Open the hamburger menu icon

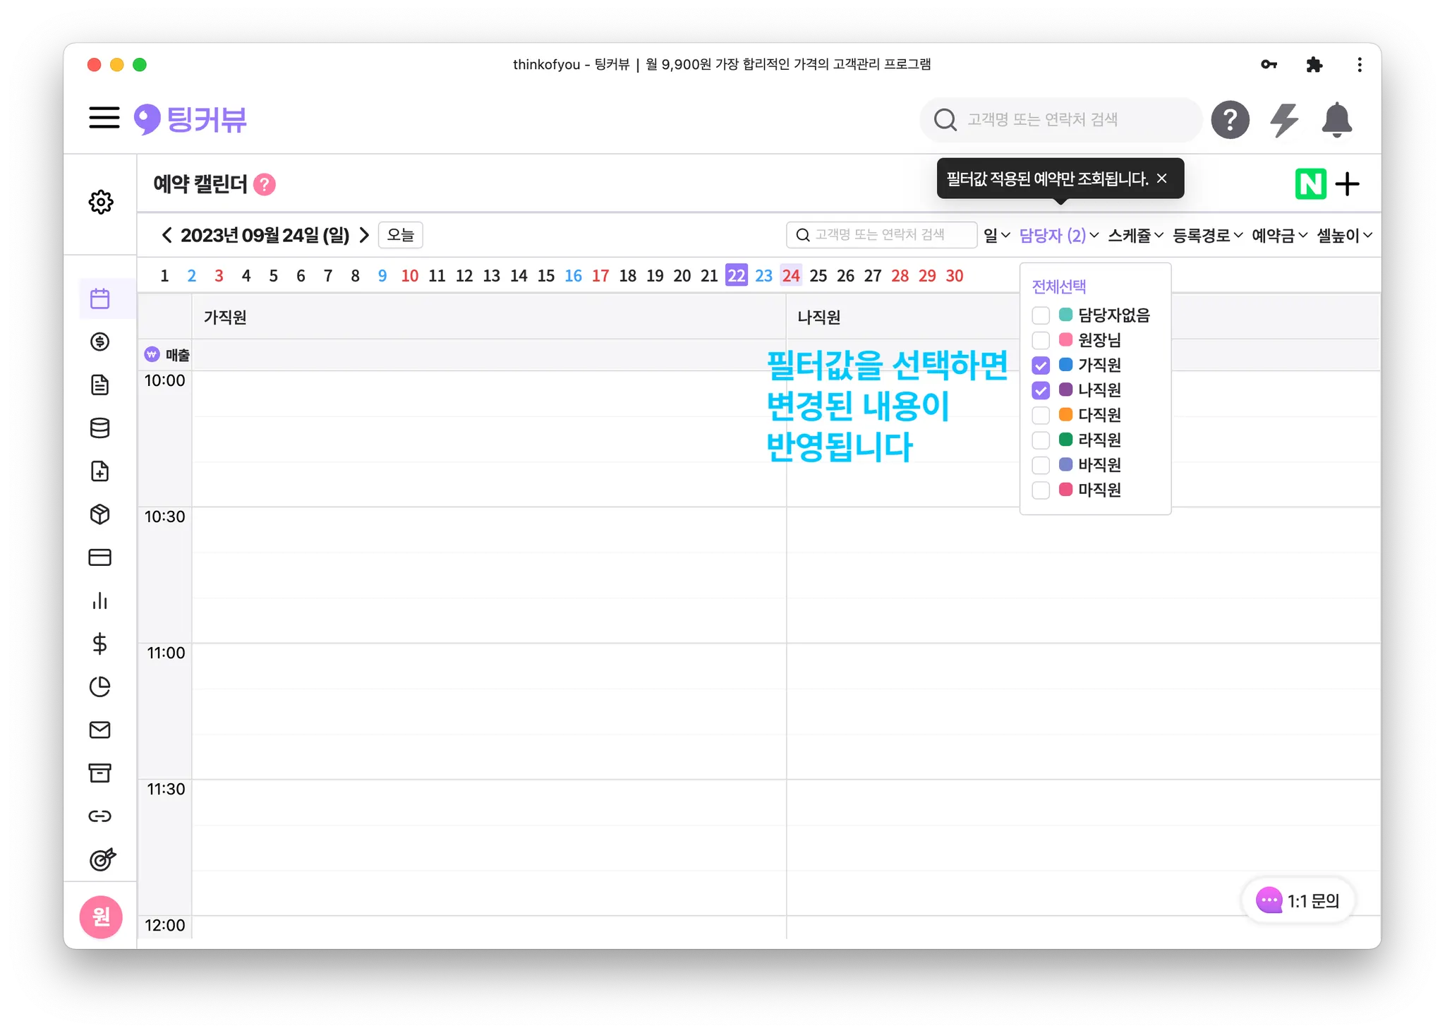click(104, 118)
